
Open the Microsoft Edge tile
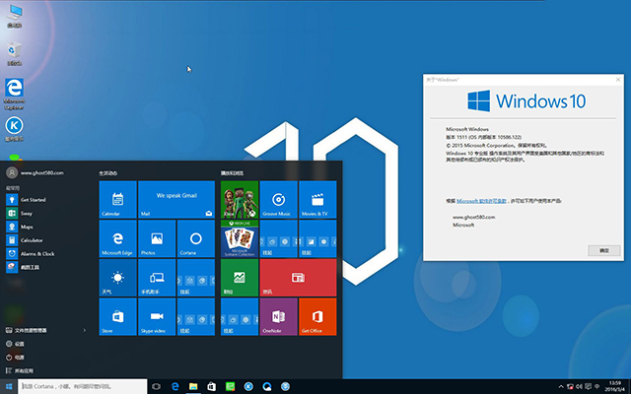[x=117, y=238]
